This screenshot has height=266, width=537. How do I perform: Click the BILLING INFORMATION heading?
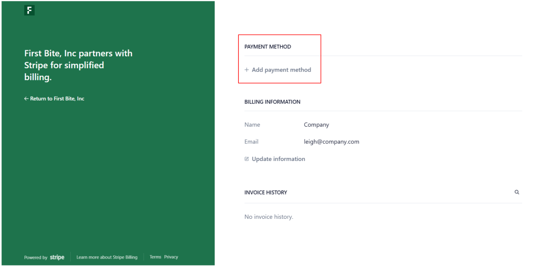272,102
